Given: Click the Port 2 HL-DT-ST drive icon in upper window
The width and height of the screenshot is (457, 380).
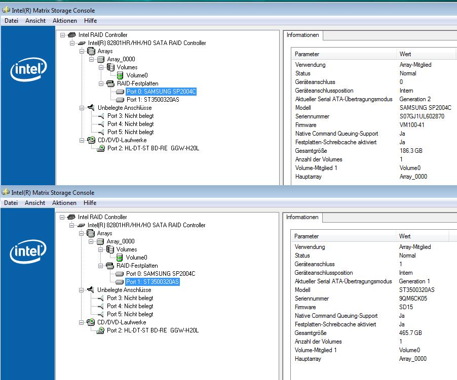Looking at the screenshot, I should [x=101, y=148].
